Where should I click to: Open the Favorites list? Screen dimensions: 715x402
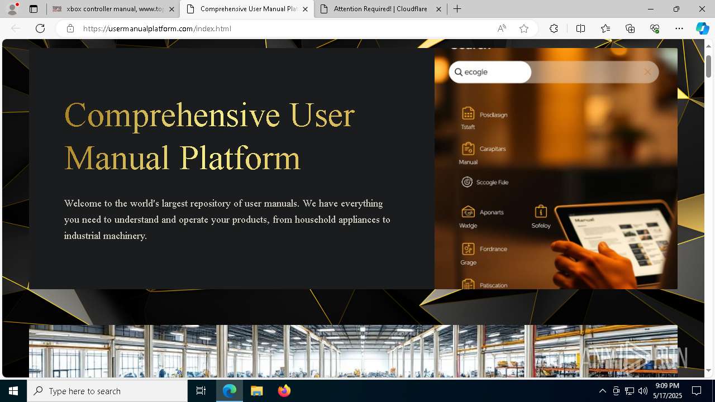coord(606,28)
